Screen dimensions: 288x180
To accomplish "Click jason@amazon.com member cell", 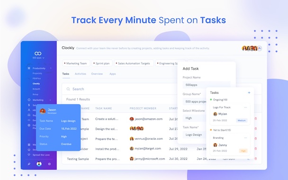I will click(x=146, y=119).
